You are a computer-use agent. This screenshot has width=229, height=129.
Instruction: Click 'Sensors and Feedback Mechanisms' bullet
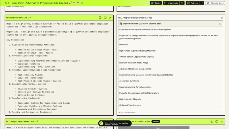click(36, 92)
